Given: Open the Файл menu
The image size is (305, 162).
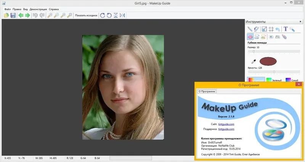Looking at the screenshot, I should coord(7,9).
